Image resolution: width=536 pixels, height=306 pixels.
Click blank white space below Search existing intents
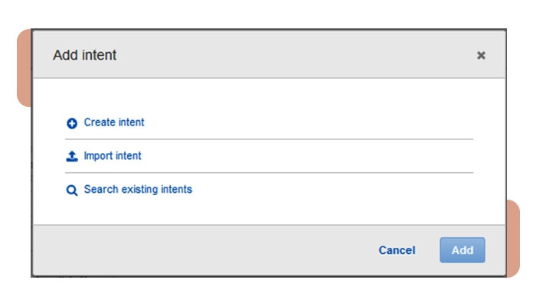pos(268,210)
